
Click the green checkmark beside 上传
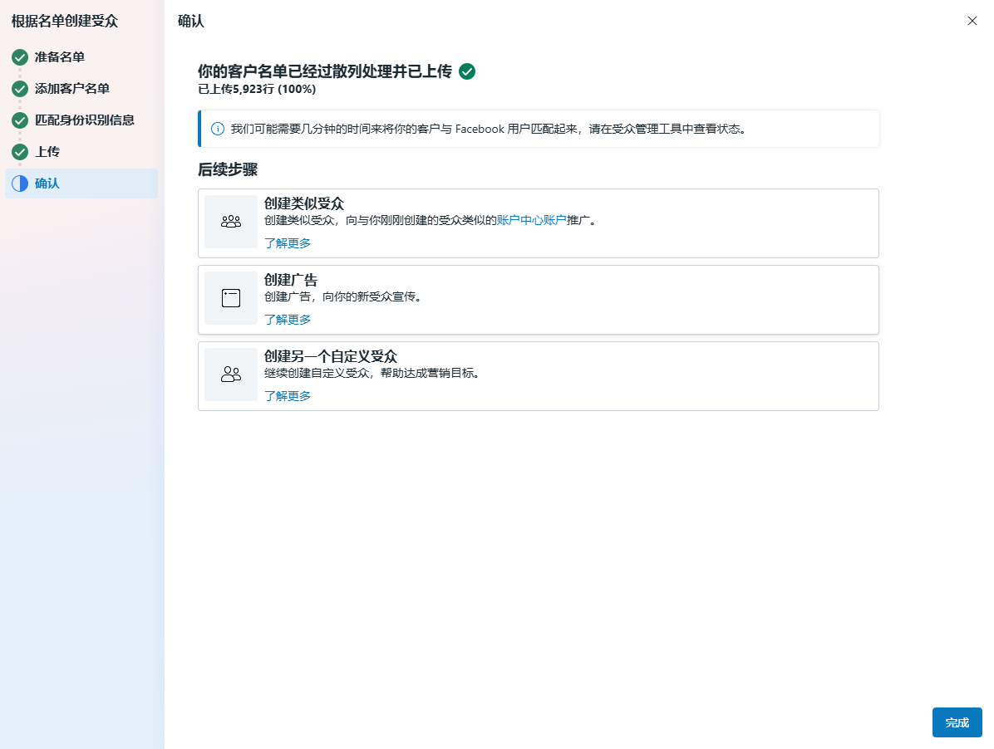[20, 152]
